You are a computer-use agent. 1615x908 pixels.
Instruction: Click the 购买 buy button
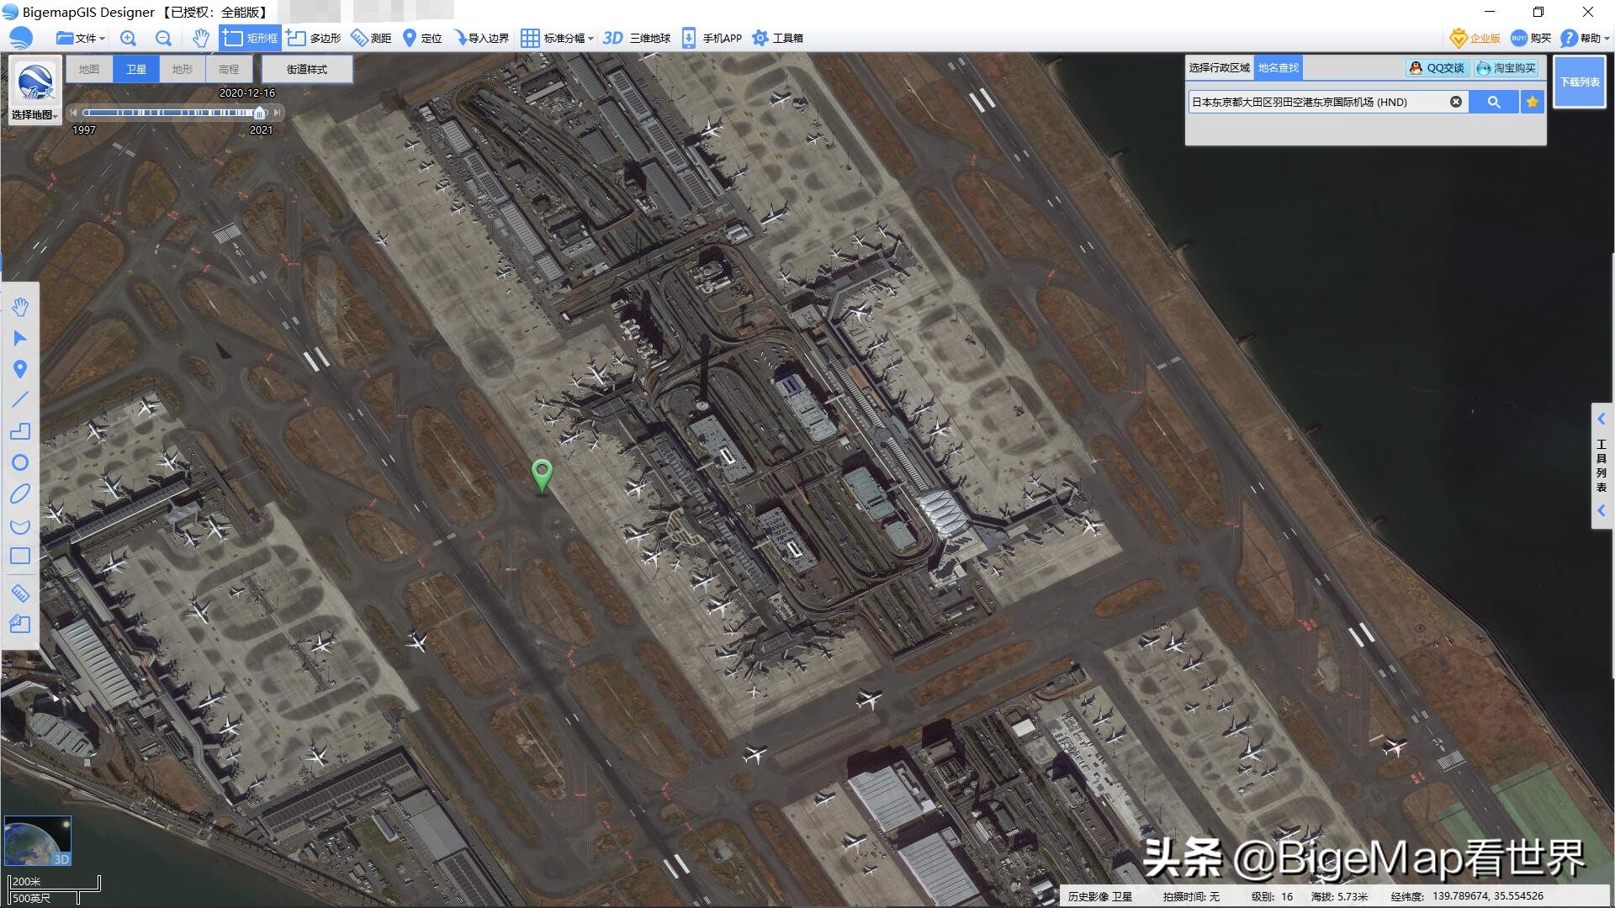(x=1531, y=38)
